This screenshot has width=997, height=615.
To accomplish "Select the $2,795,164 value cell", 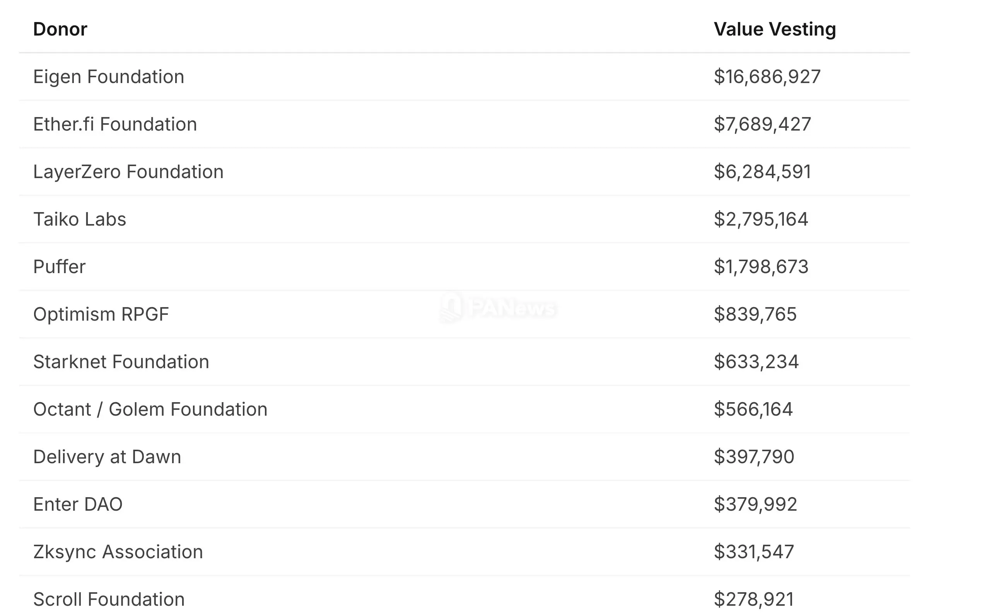I will tap(760, 219).
